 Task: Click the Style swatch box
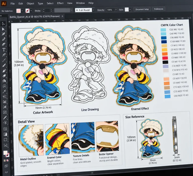tap(127, 10)
